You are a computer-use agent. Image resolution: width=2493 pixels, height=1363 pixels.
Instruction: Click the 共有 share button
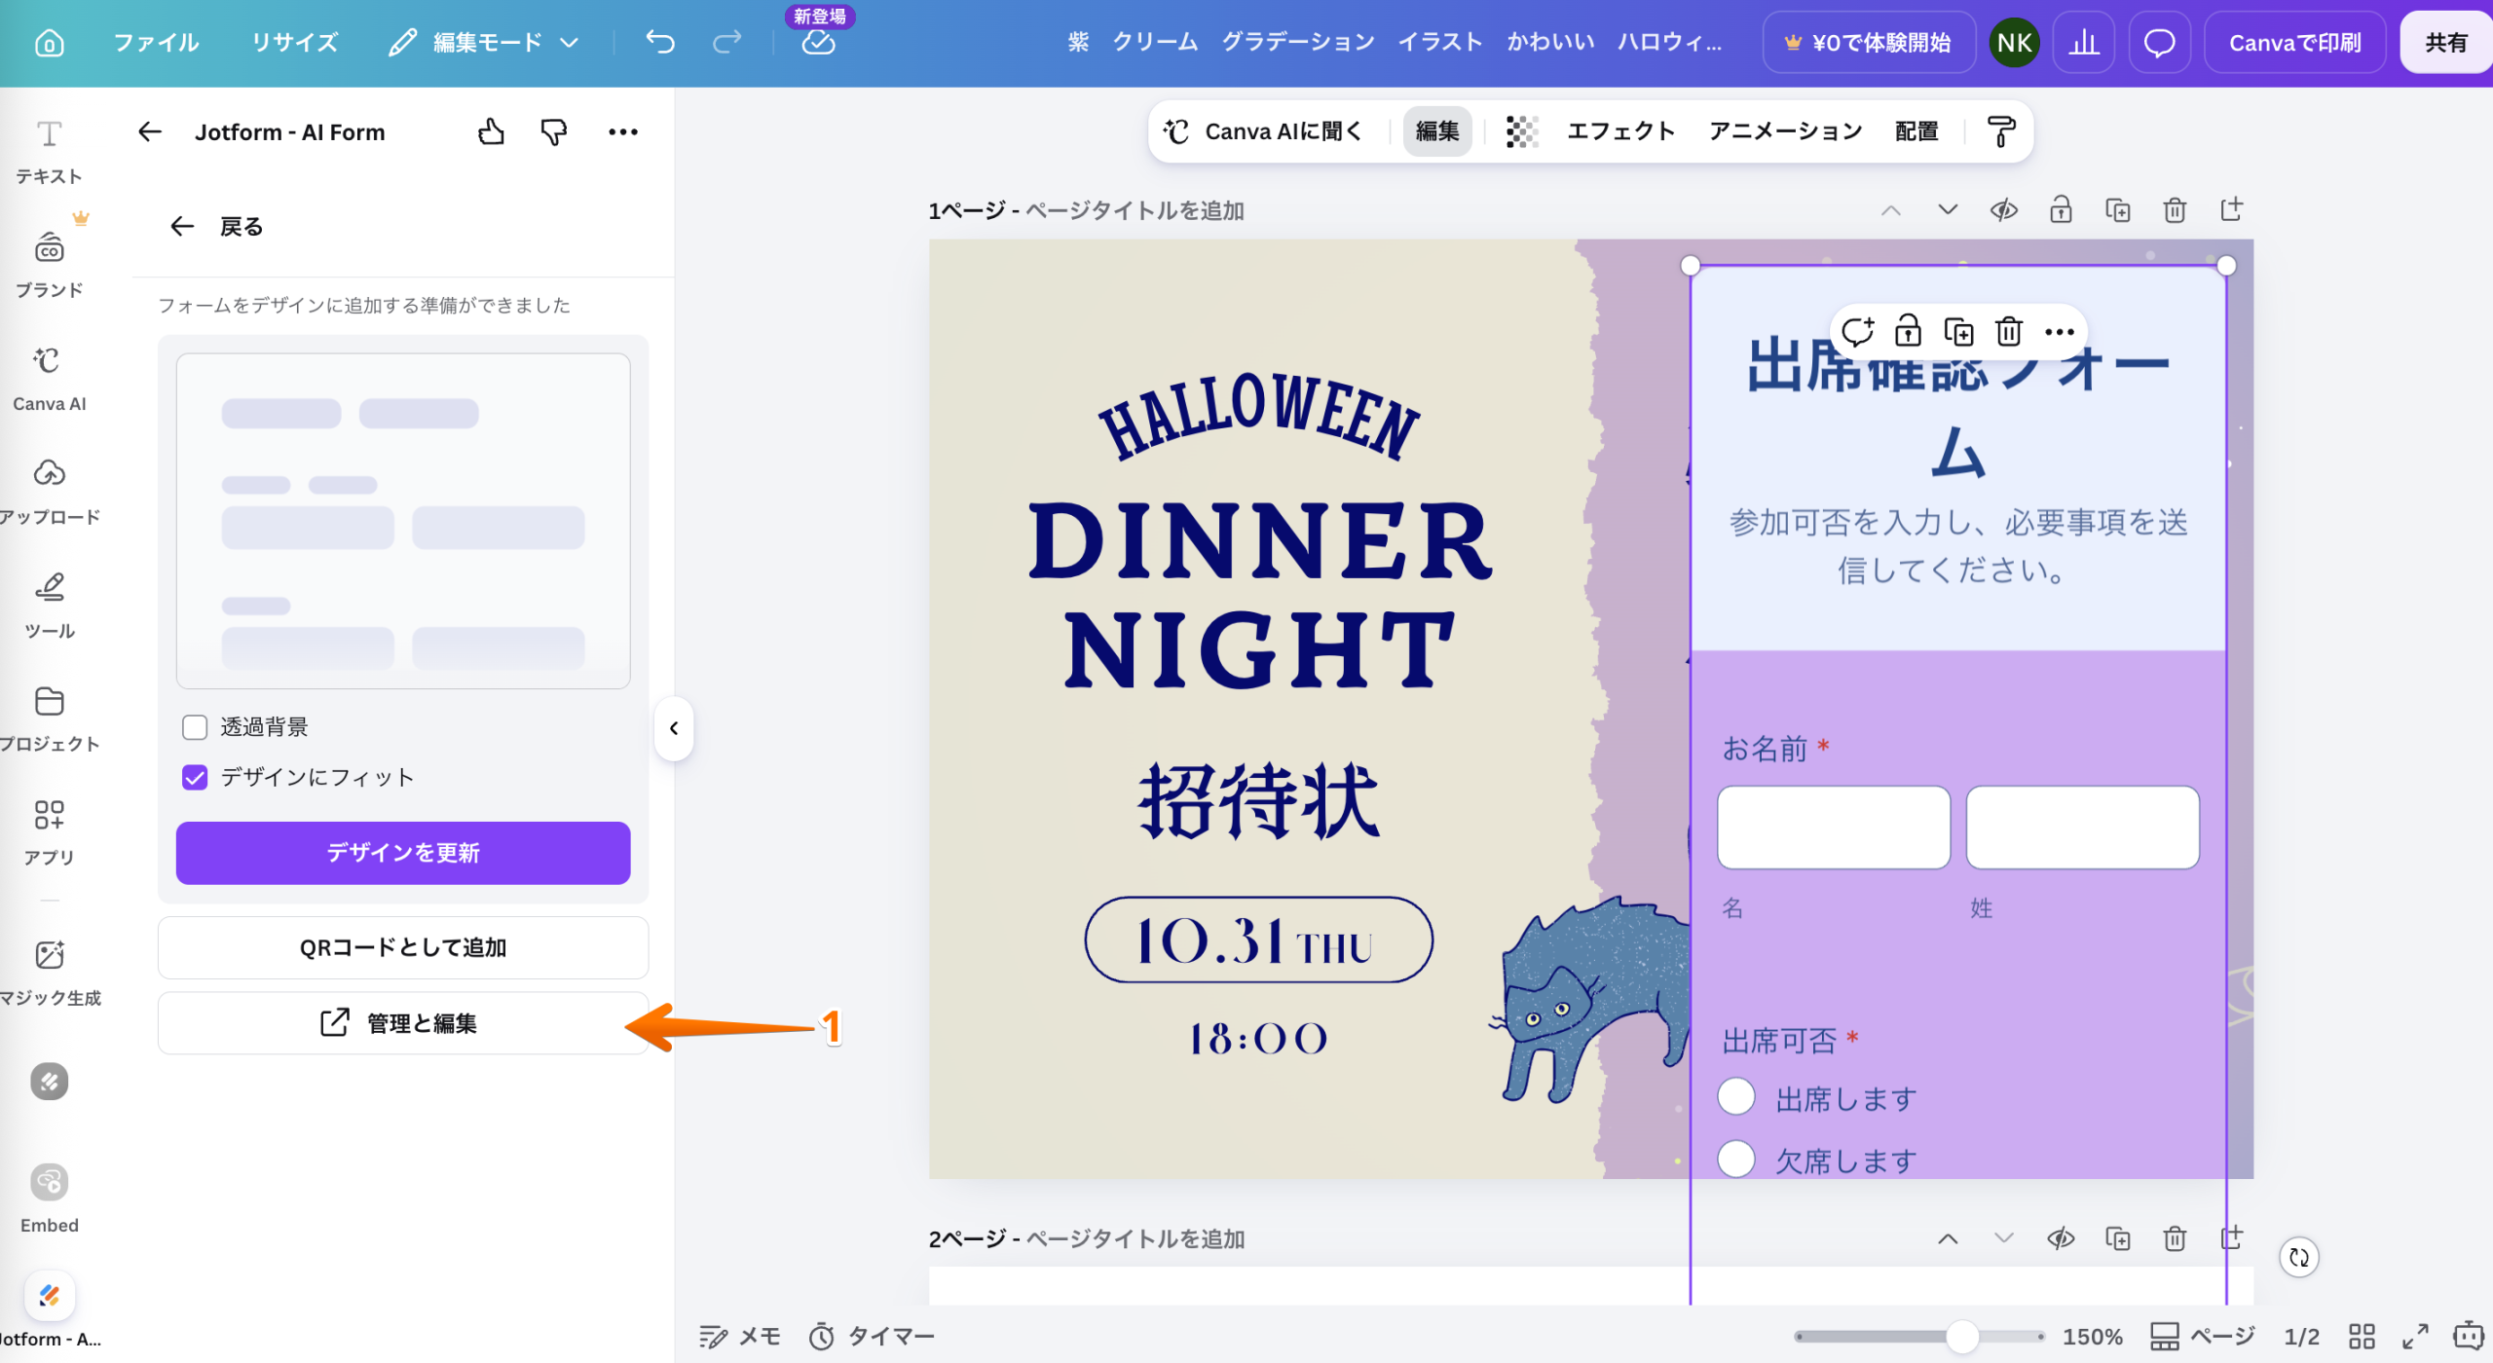(2444, 43)
